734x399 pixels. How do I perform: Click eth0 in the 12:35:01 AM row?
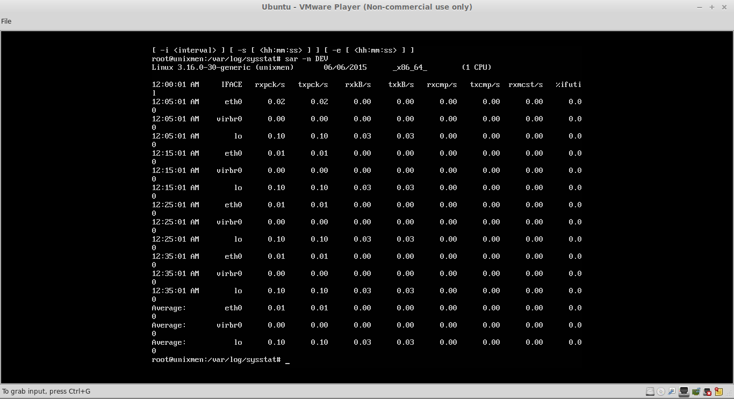point(234,256)
